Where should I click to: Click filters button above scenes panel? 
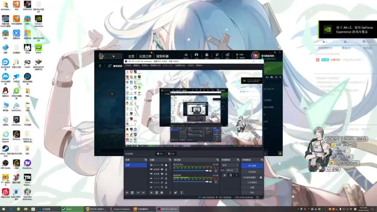click(172, 154)
